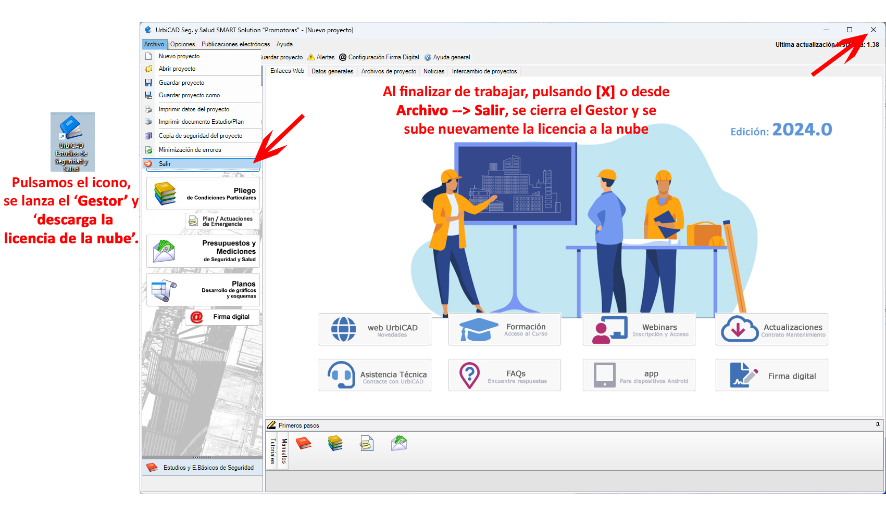The height and width of the screenshot is (516, 886).
Task: Click the Abrir proyecto folder icon
Action: (148, 69)
